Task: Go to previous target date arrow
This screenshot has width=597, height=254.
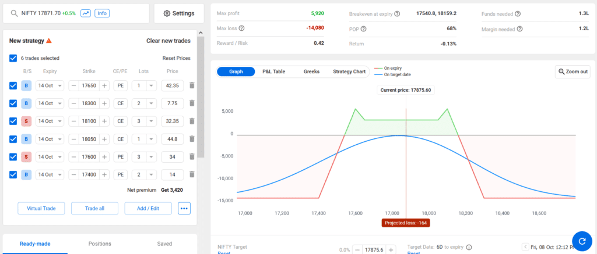Action: pyautogui.click(x=525, y=247)
